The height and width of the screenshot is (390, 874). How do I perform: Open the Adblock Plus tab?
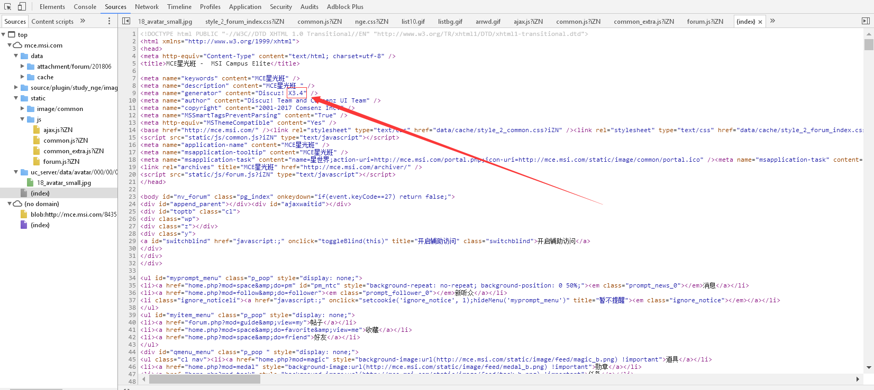345,7
